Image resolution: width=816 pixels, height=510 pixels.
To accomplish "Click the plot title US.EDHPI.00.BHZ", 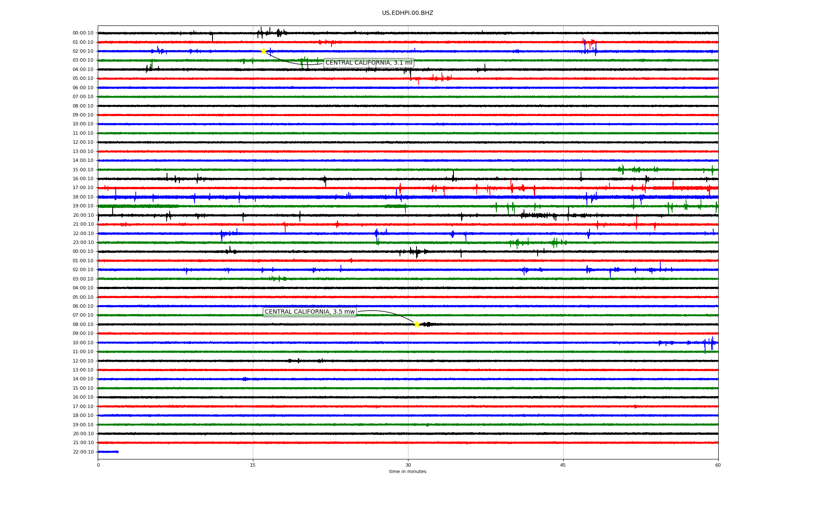I will point(408,13).
